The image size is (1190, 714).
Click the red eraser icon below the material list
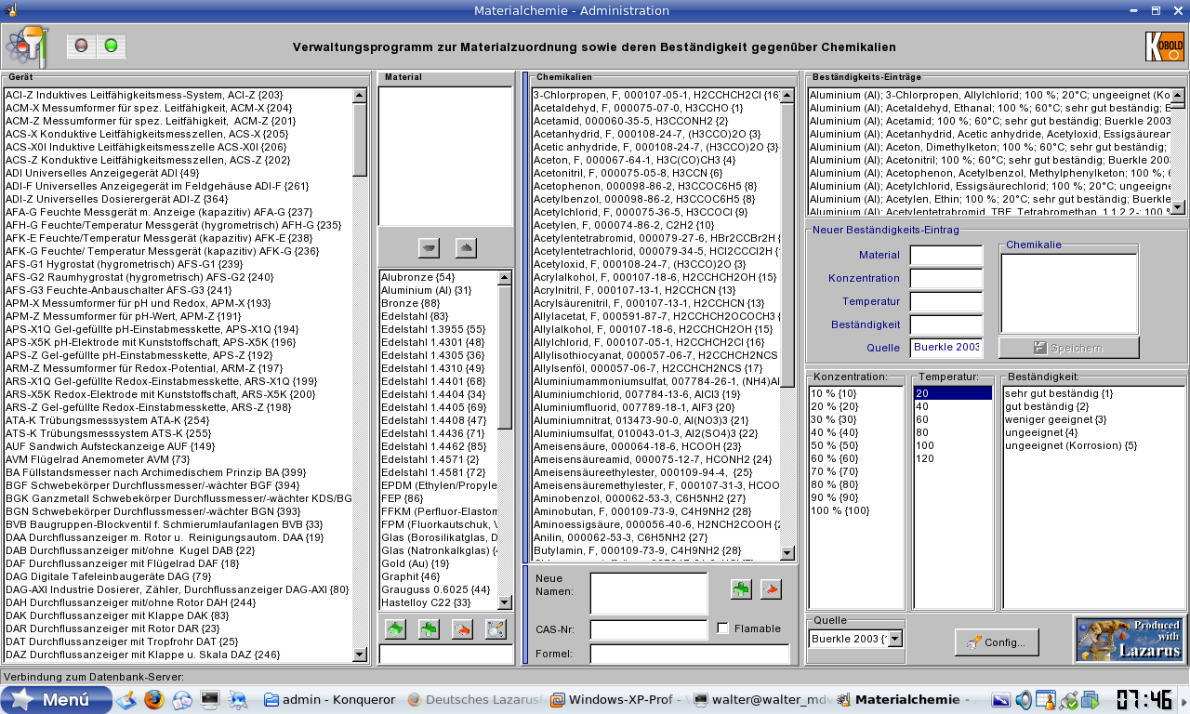click(x=462, y=629)
